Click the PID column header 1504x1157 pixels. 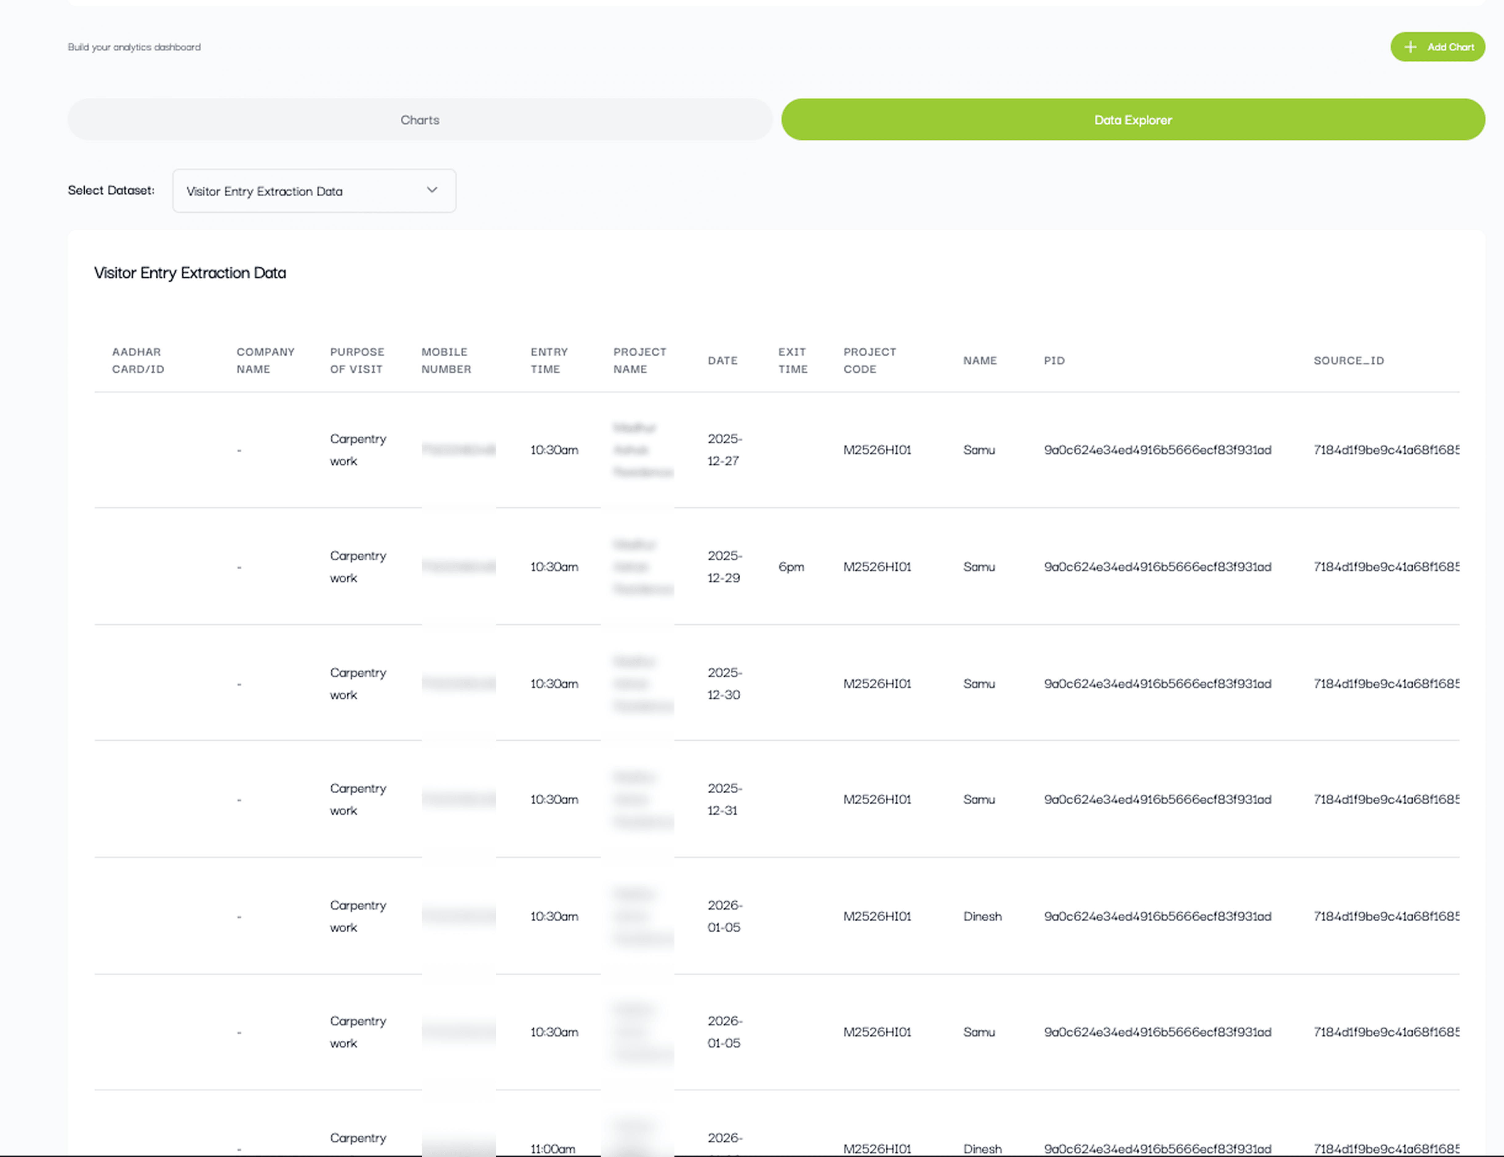[x=1054, y=360]
